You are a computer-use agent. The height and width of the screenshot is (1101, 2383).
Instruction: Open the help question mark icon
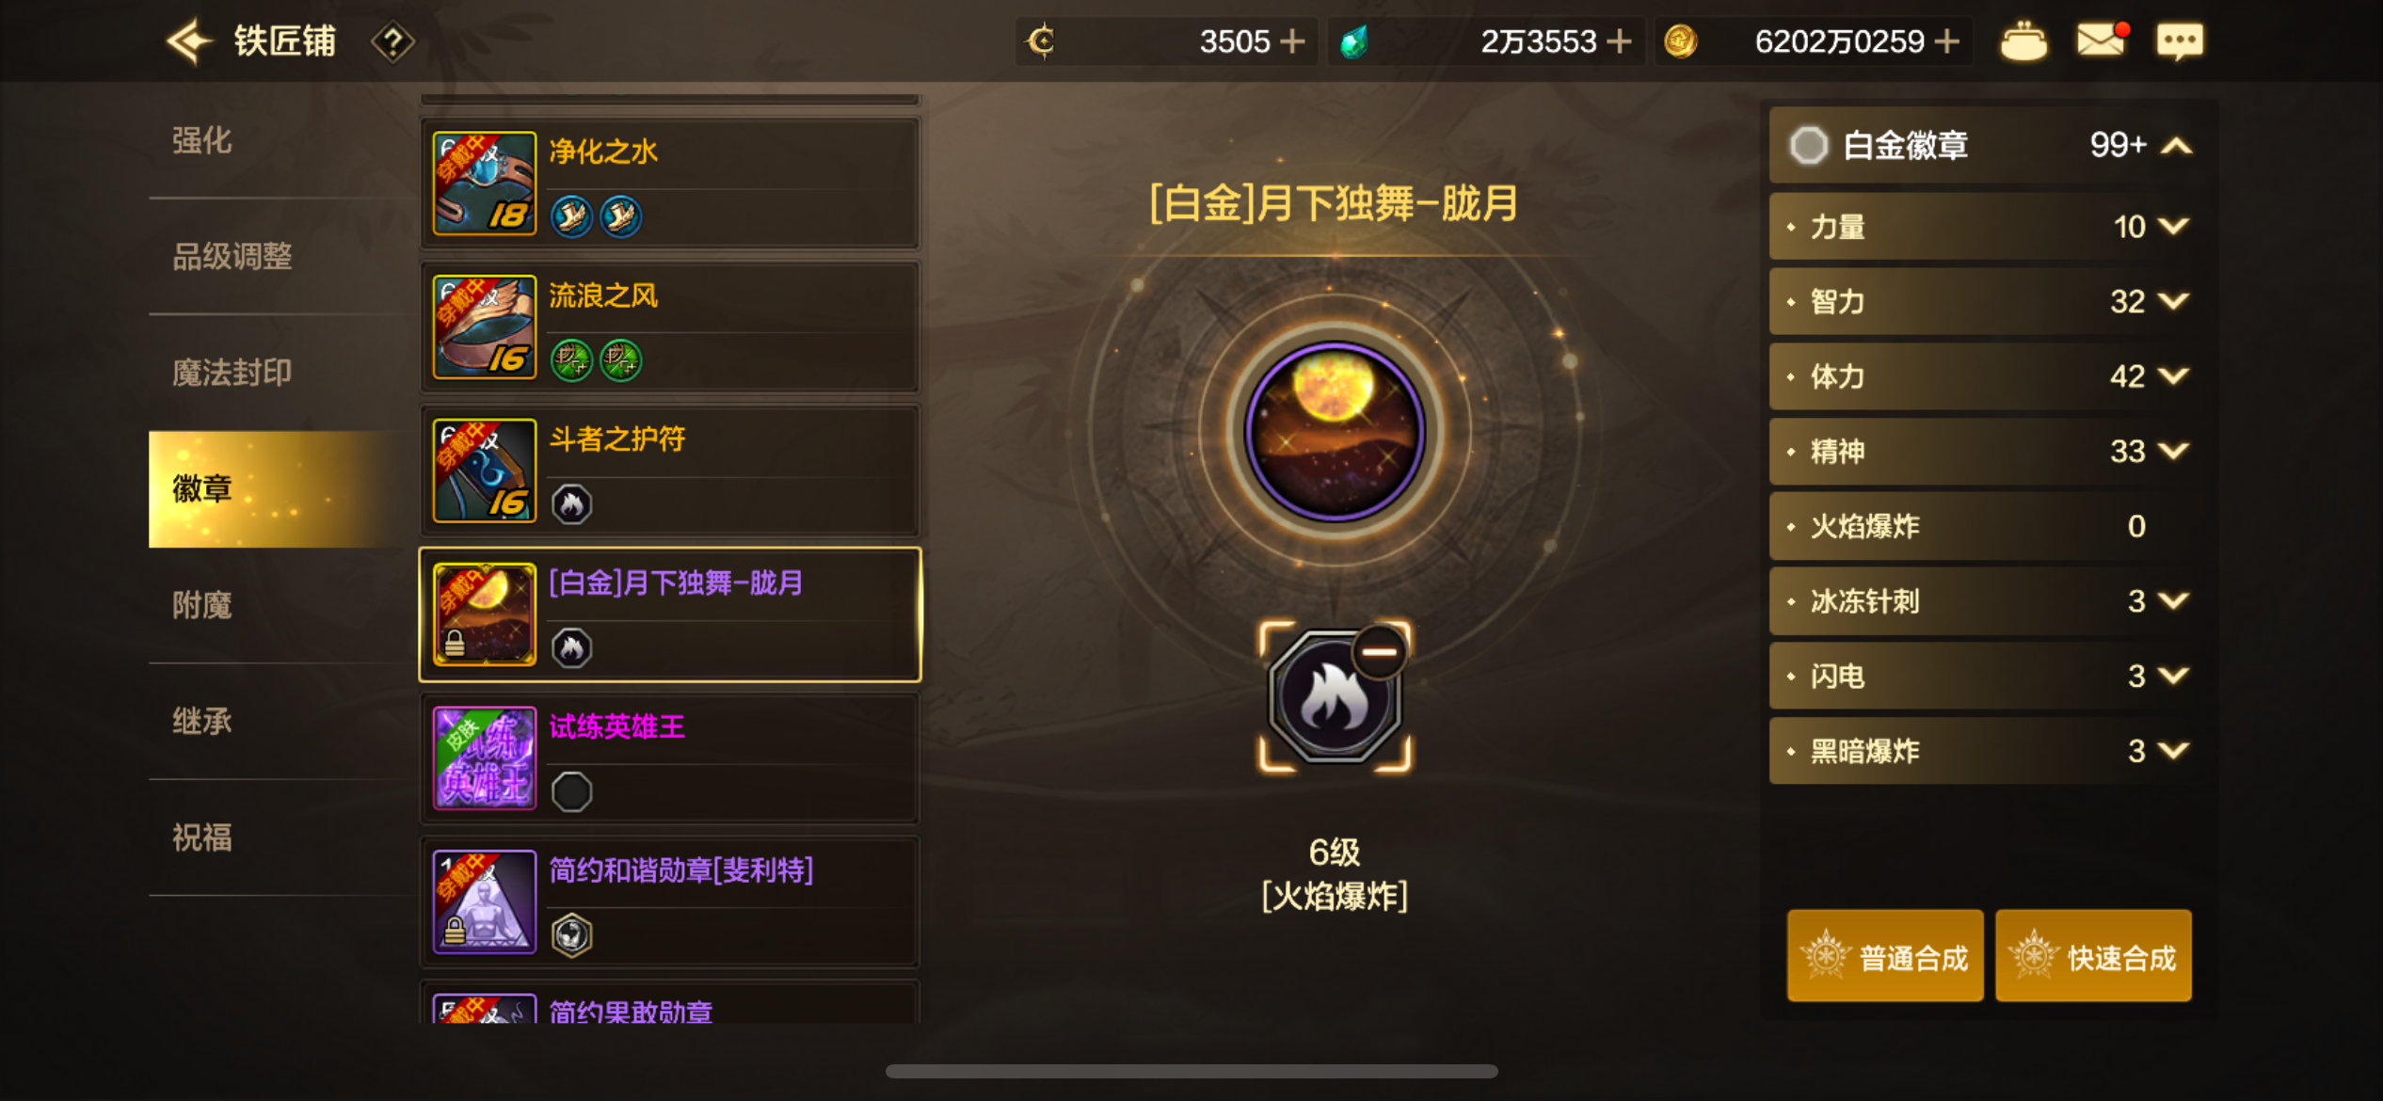coord(392,42)
